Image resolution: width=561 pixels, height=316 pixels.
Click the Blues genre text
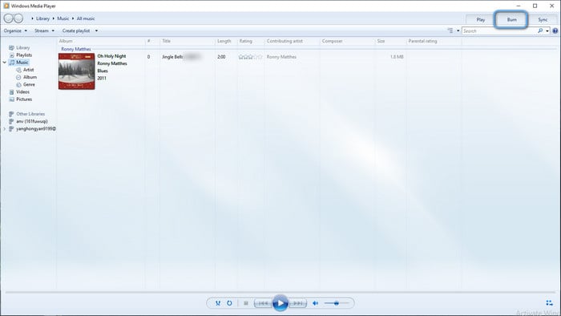click(x=103, y=71)
